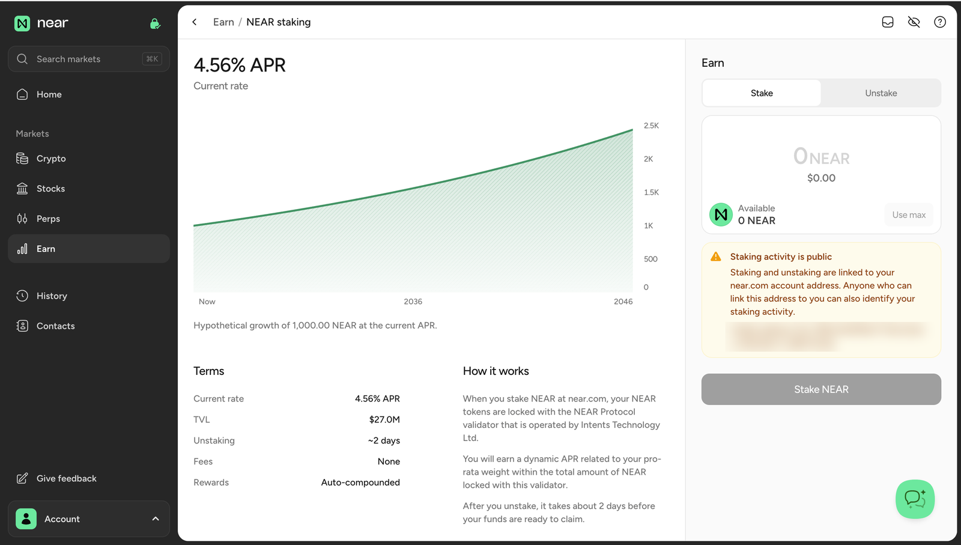Image resolution: width=961 pixels, height=545 pixels.
Task: Open the help question mark icon
Action: 940,22
